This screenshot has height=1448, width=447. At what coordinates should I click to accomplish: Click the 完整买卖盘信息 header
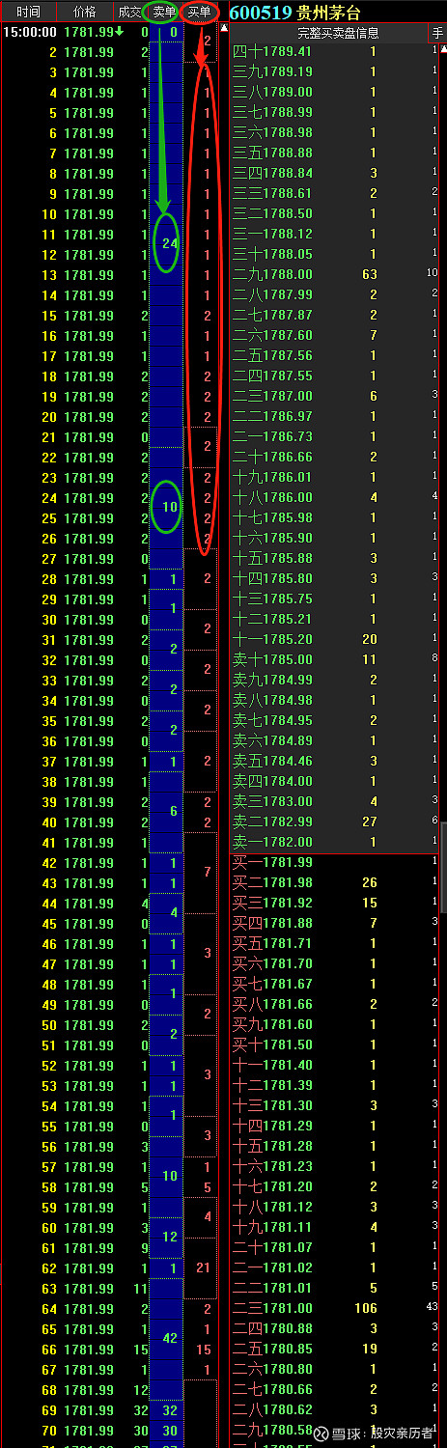pyautogui.click(x=338, y=33)
